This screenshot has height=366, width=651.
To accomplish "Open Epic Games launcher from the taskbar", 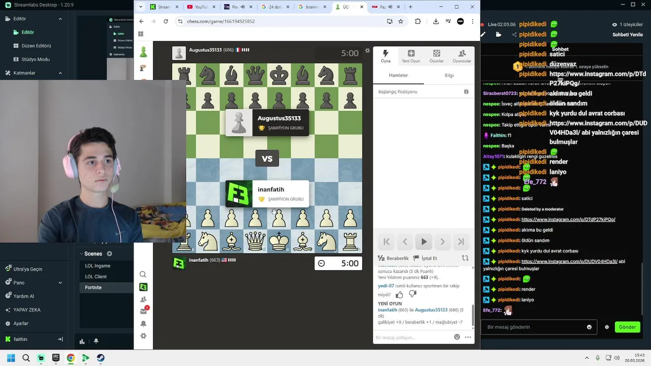I will 56,358.
